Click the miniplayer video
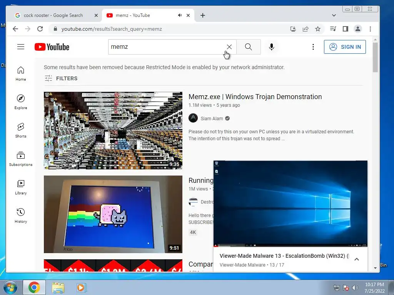The image size is (394, 295). click(x=290, y=204)
